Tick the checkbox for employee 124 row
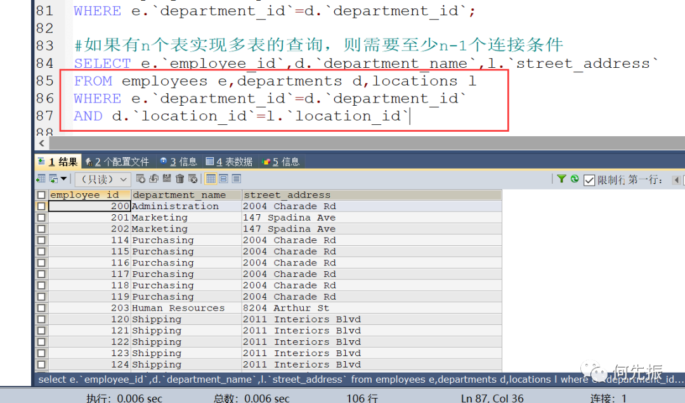 41,364
